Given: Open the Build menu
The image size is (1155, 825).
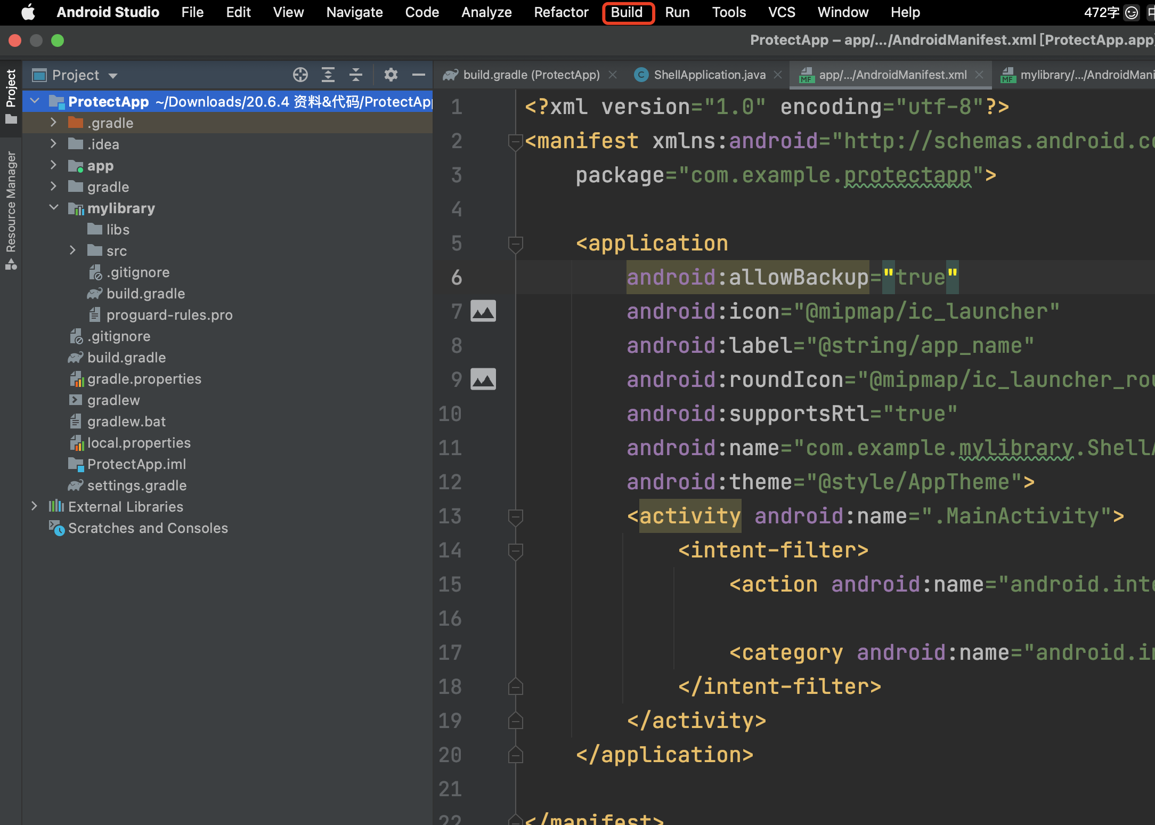Looking at the screenshot, I should pos(627,12).
